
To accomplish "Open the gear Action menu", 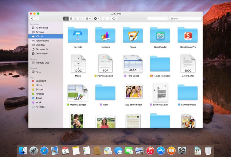I will point(97,18).
